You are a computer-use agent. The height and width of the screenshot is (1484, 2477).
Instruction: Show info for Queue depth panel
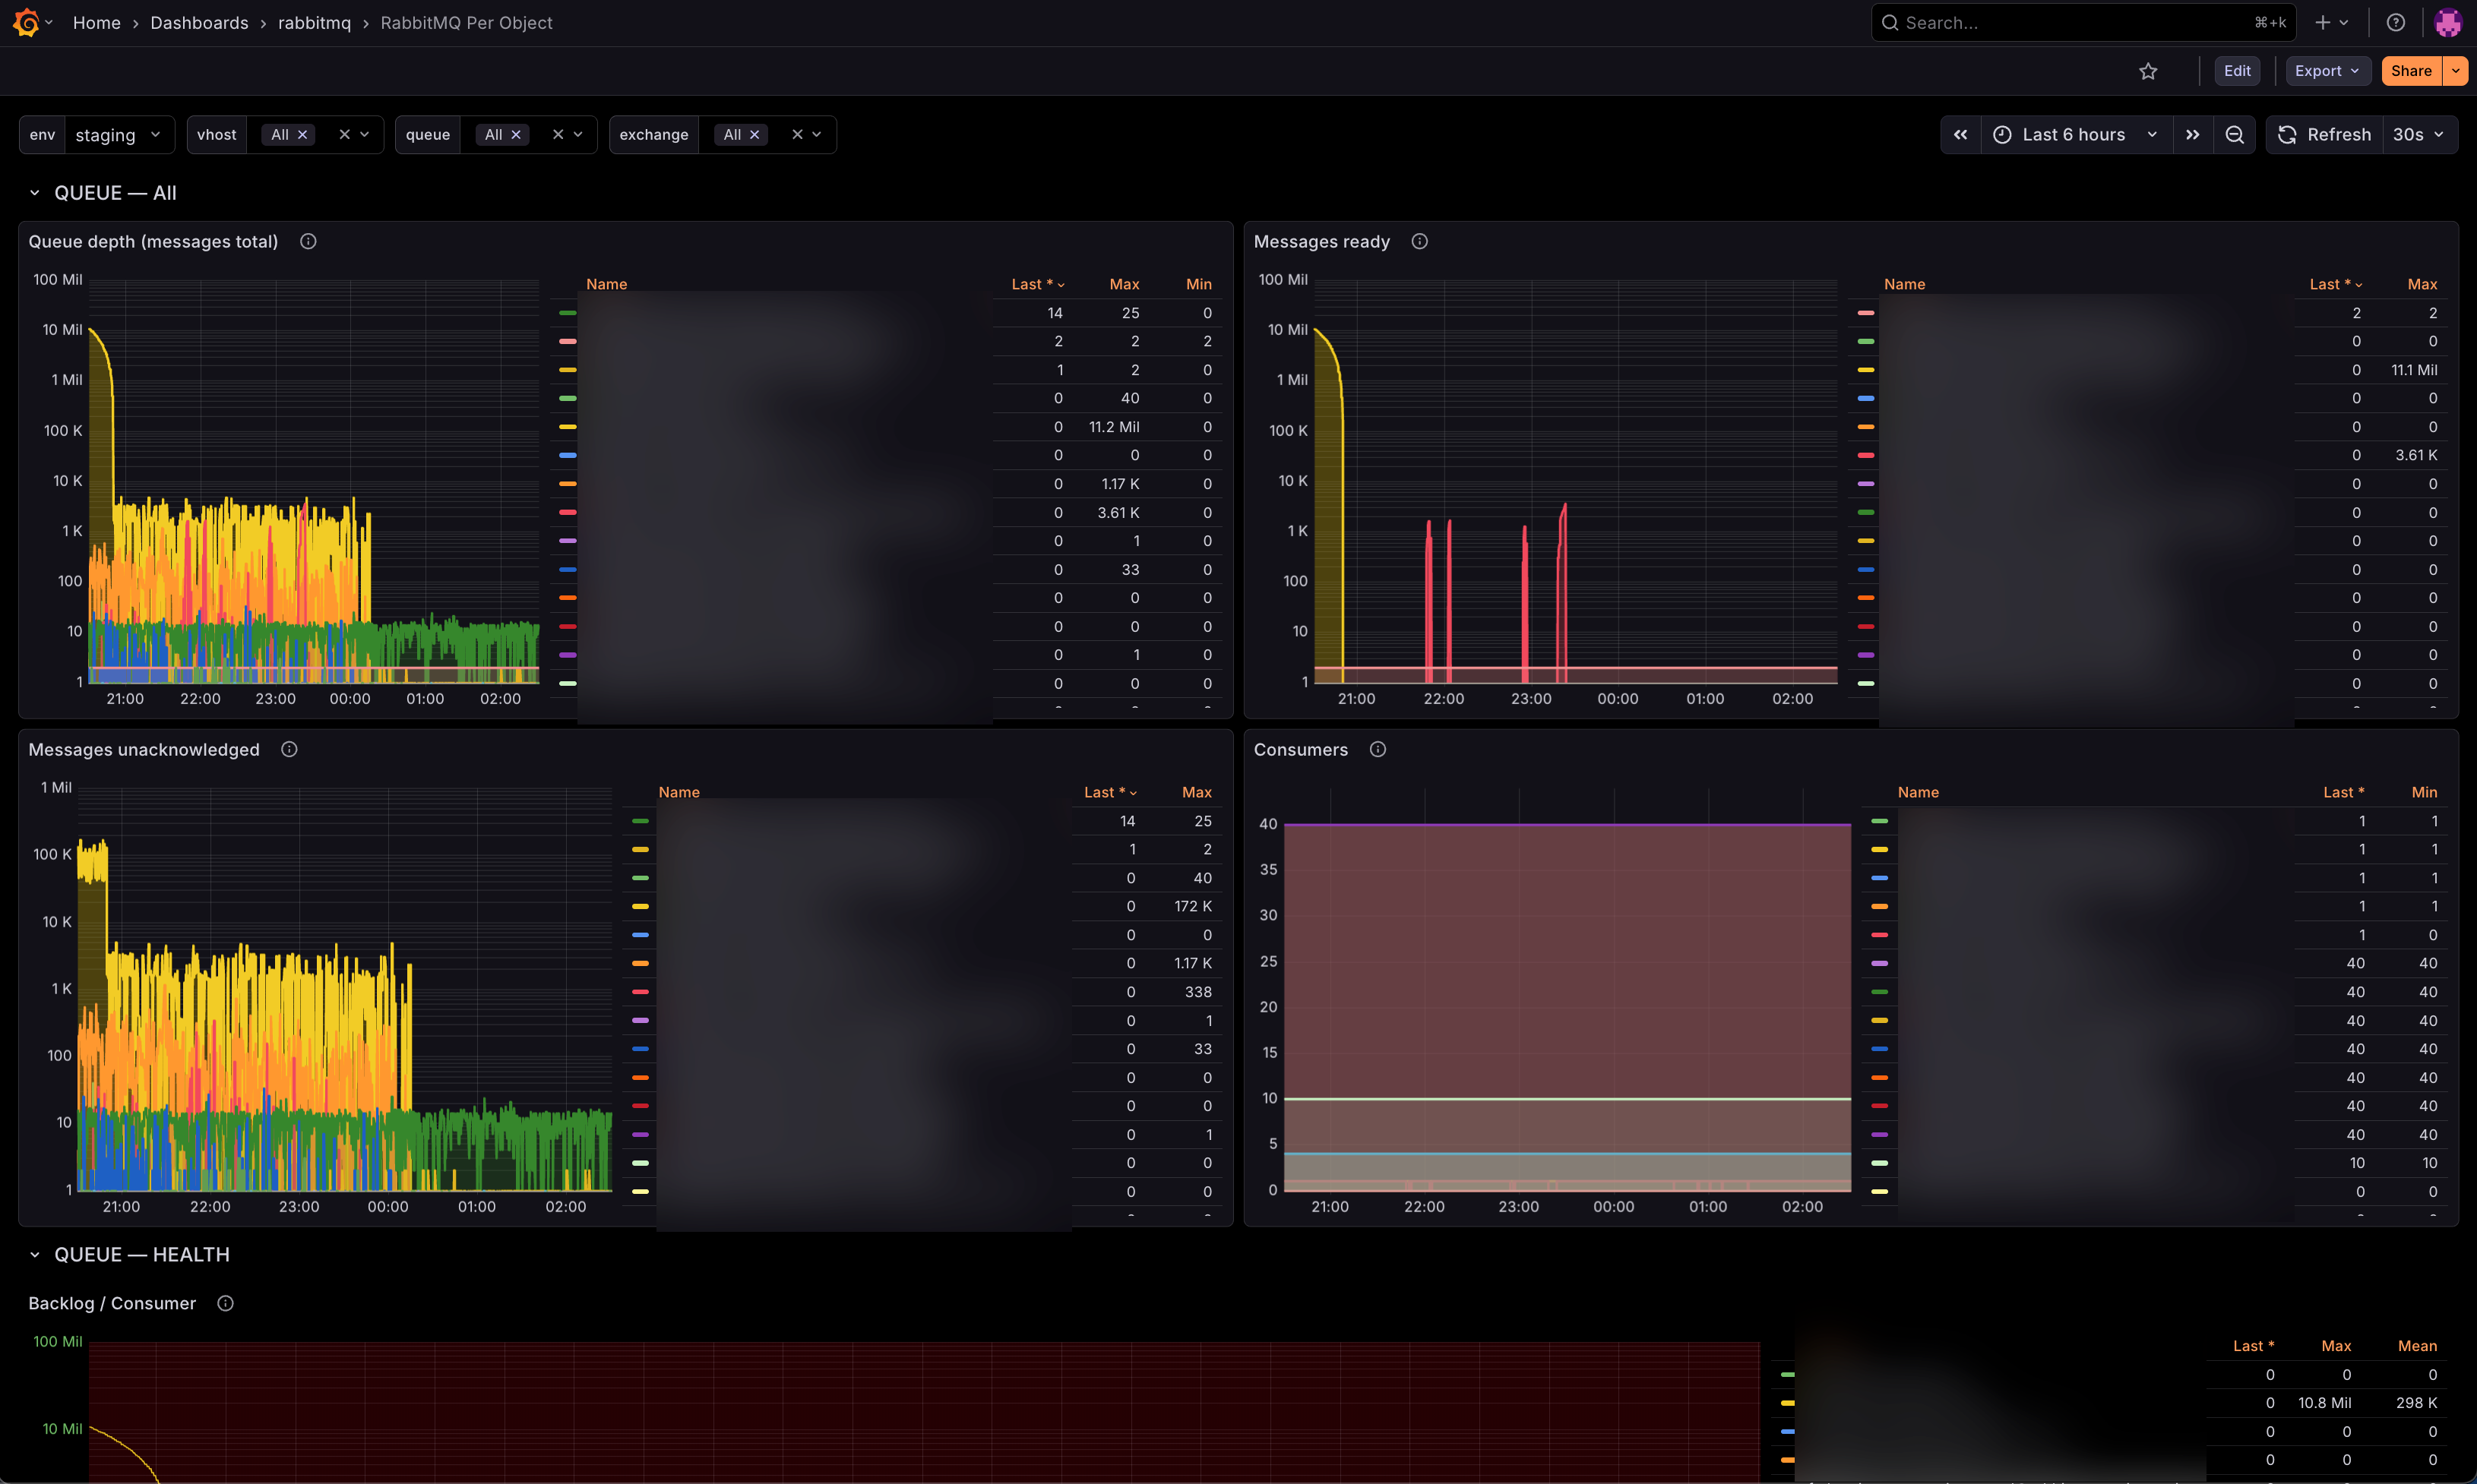coord(308,241)
